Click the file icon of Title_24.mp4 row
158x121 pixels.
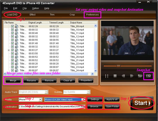pos(17,71)
